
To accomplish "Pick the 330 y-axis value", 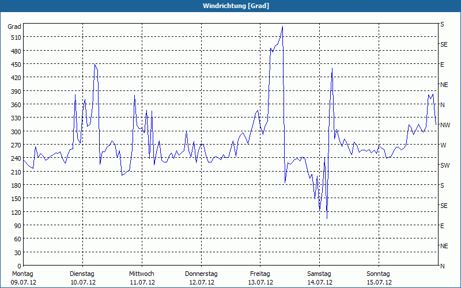I will tap(16, 118).
